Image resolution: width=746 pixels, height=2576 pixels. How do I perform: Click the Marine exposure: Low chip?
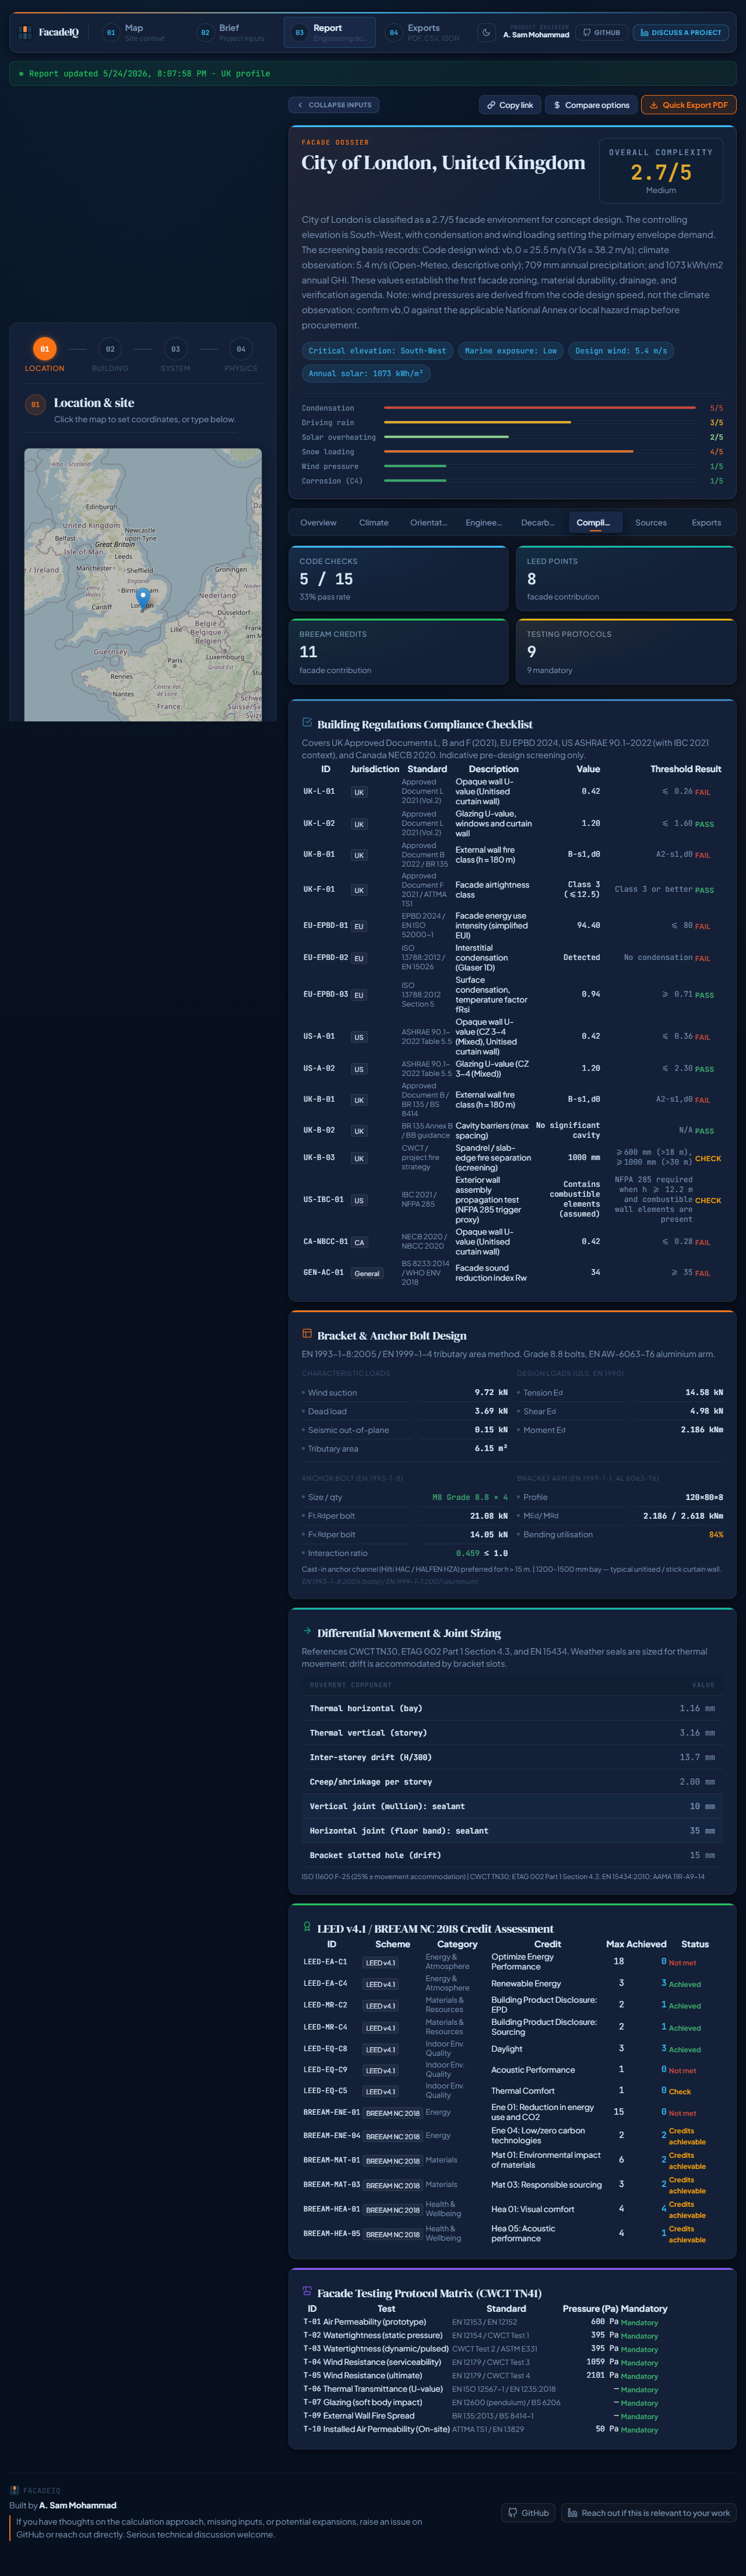coord(511,351)
